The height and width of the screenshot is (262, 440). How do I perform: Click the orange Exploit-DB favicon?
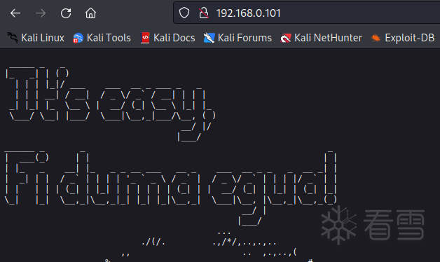tap(376, 38)
